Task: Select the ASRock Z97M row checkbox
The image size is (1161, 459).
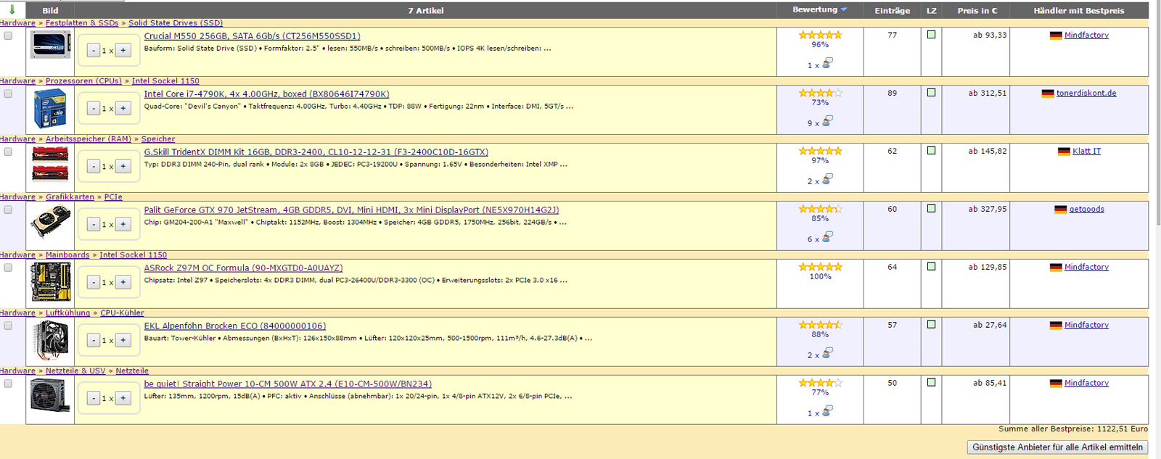Action: click(x=8, y=268)
